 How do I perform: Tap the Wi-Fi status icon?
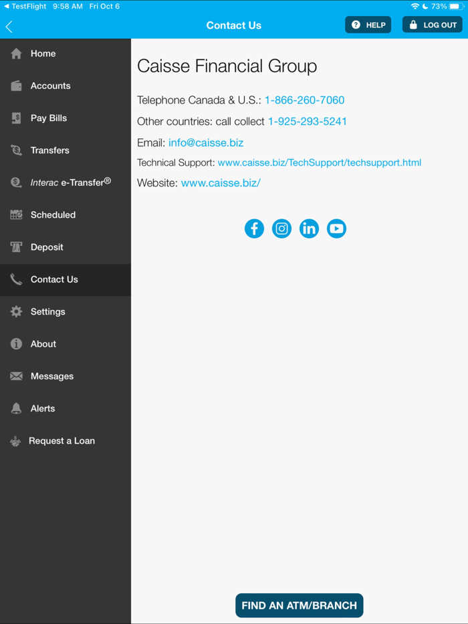(x=415, y=7)
